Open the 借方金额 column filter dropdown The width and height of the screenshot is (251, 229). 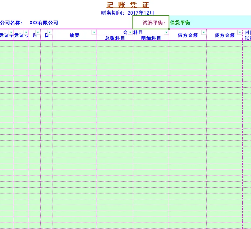[204, 32]
